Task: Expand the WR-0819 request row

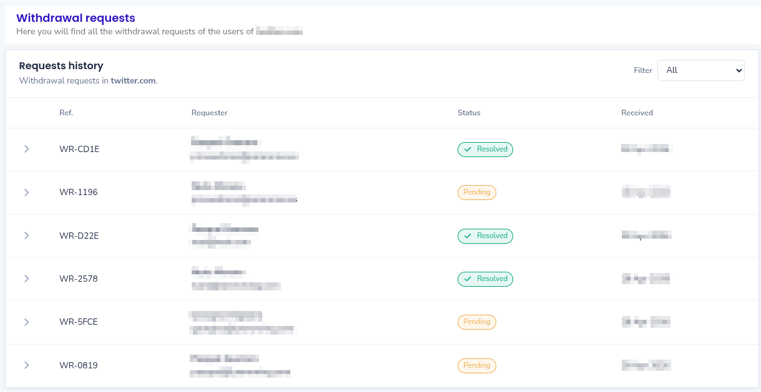Action: 26,365
